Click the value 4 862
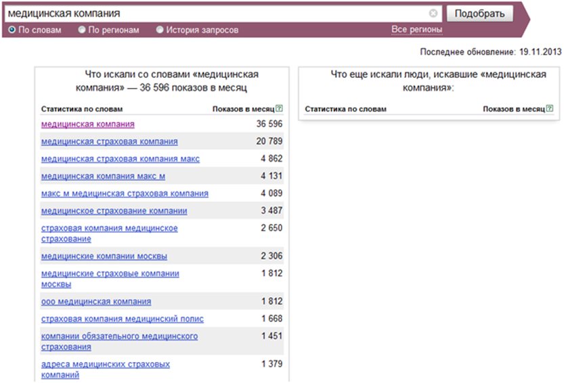This screenshot has height=383, width=568. (271, 158)
